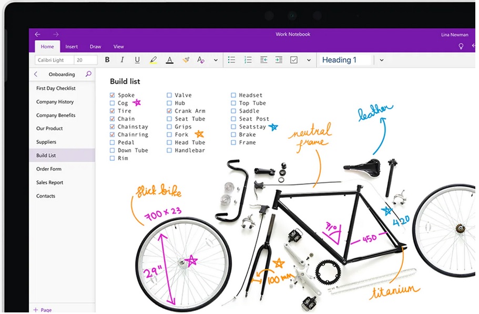Go back from the Onboarding section

tap(36, 74)
